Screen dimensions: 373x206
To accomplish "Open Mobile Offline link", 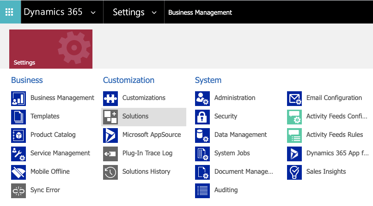I will 50,171.
